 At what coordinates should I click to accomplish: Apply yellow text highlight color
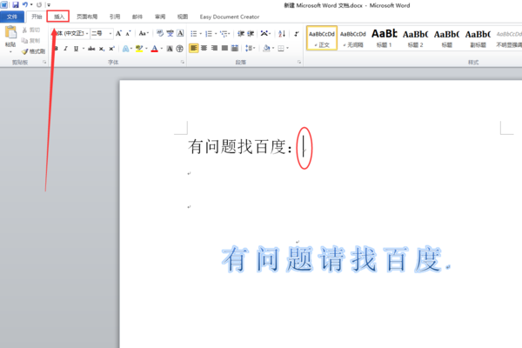tap(139, 49)
